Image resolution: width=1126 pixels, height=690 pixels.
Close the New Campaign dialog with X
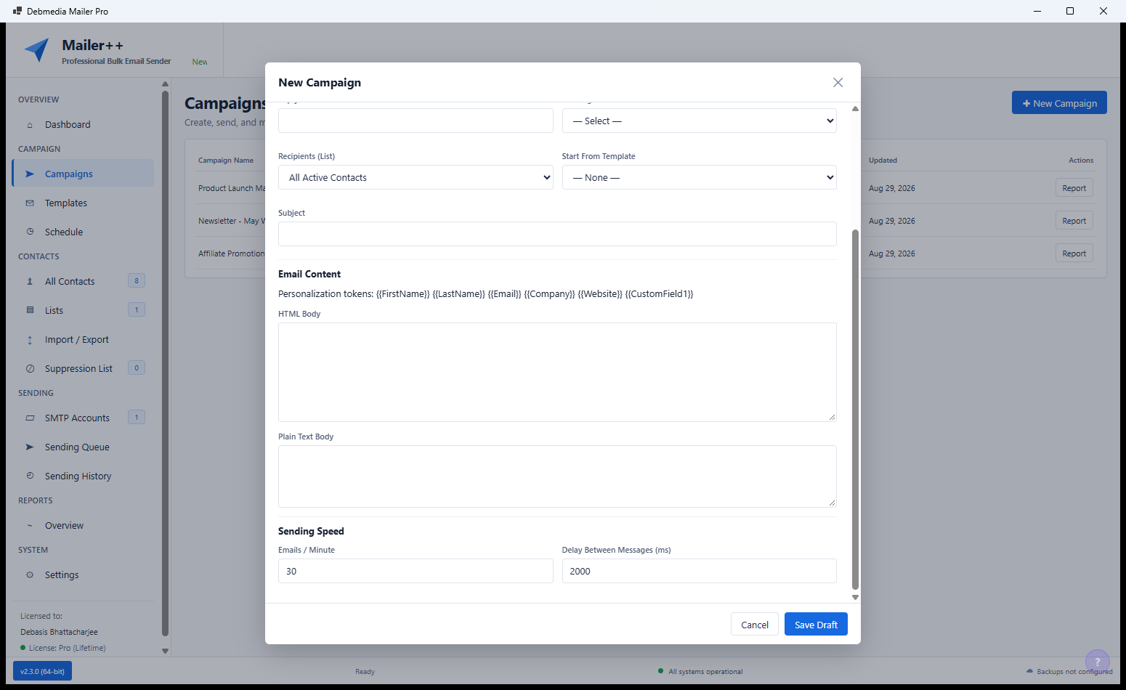[838, 82]
